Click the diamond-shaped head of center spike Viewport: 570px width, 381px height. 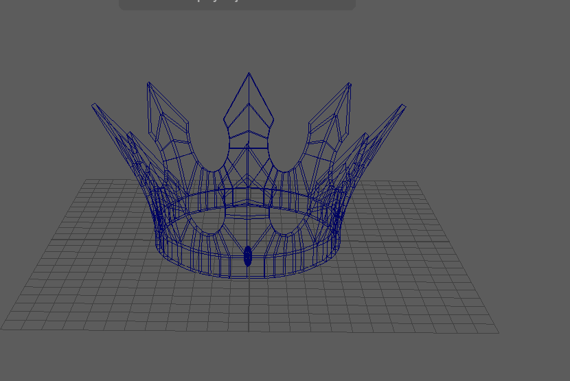tap(249, 110)
